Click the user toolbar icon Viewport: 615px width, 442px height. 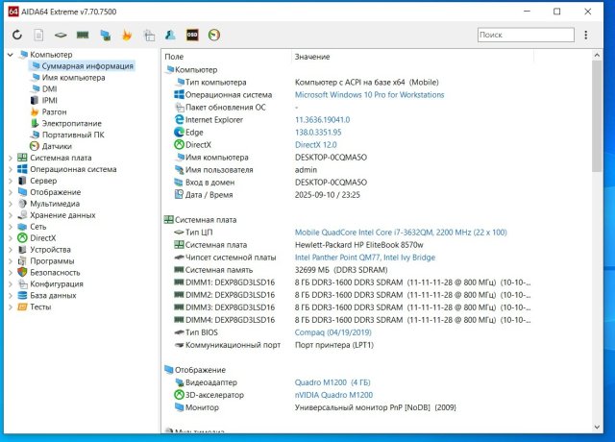pyautogui.click(x=170, y=35)
